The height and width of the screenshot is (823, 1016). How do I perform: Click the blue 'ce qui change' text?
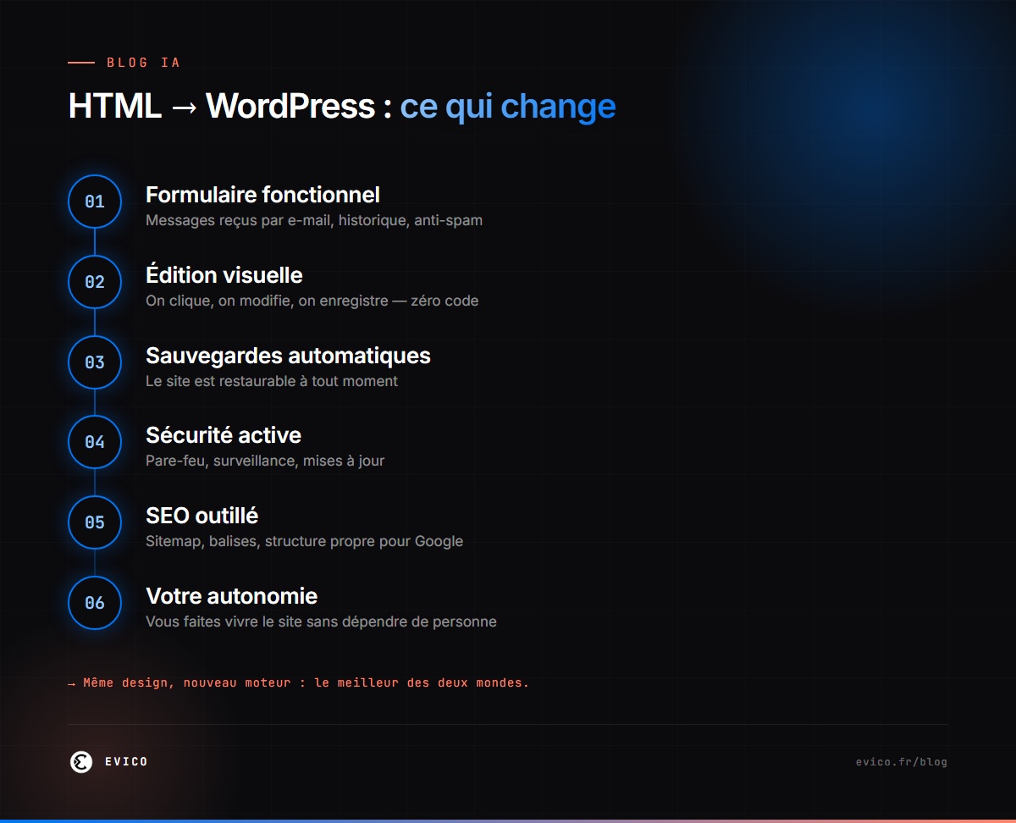(508, 107)
